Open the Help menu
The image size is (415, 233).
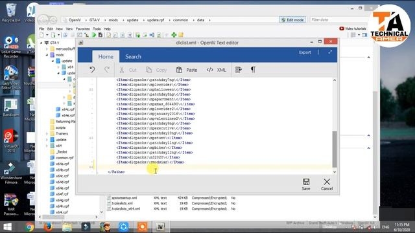click(107, 28)
